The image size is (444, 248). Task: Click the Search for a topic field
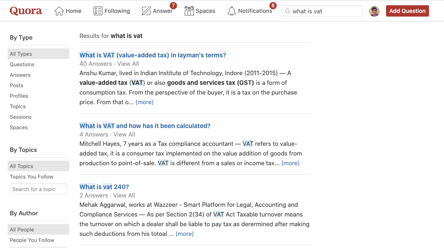pyautogui.click(x=38, y=189)
